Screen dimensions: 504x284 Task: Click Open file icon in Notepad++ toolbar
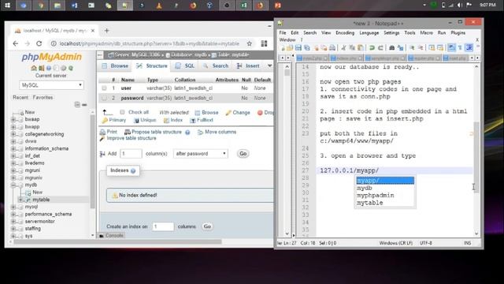290,47
